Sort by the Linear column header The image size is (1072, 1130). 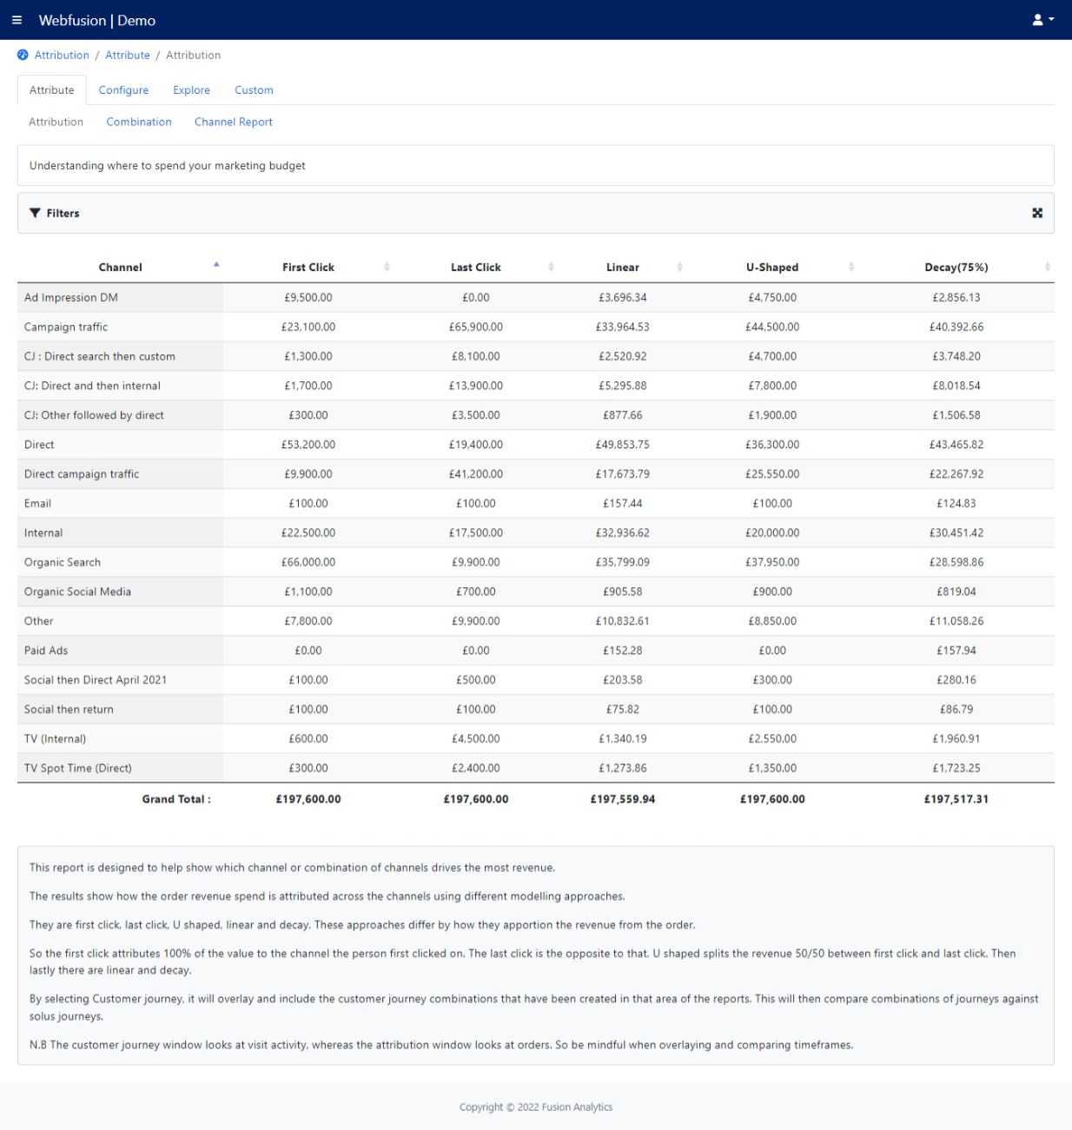pyautogui.click(x=623, y=268)
